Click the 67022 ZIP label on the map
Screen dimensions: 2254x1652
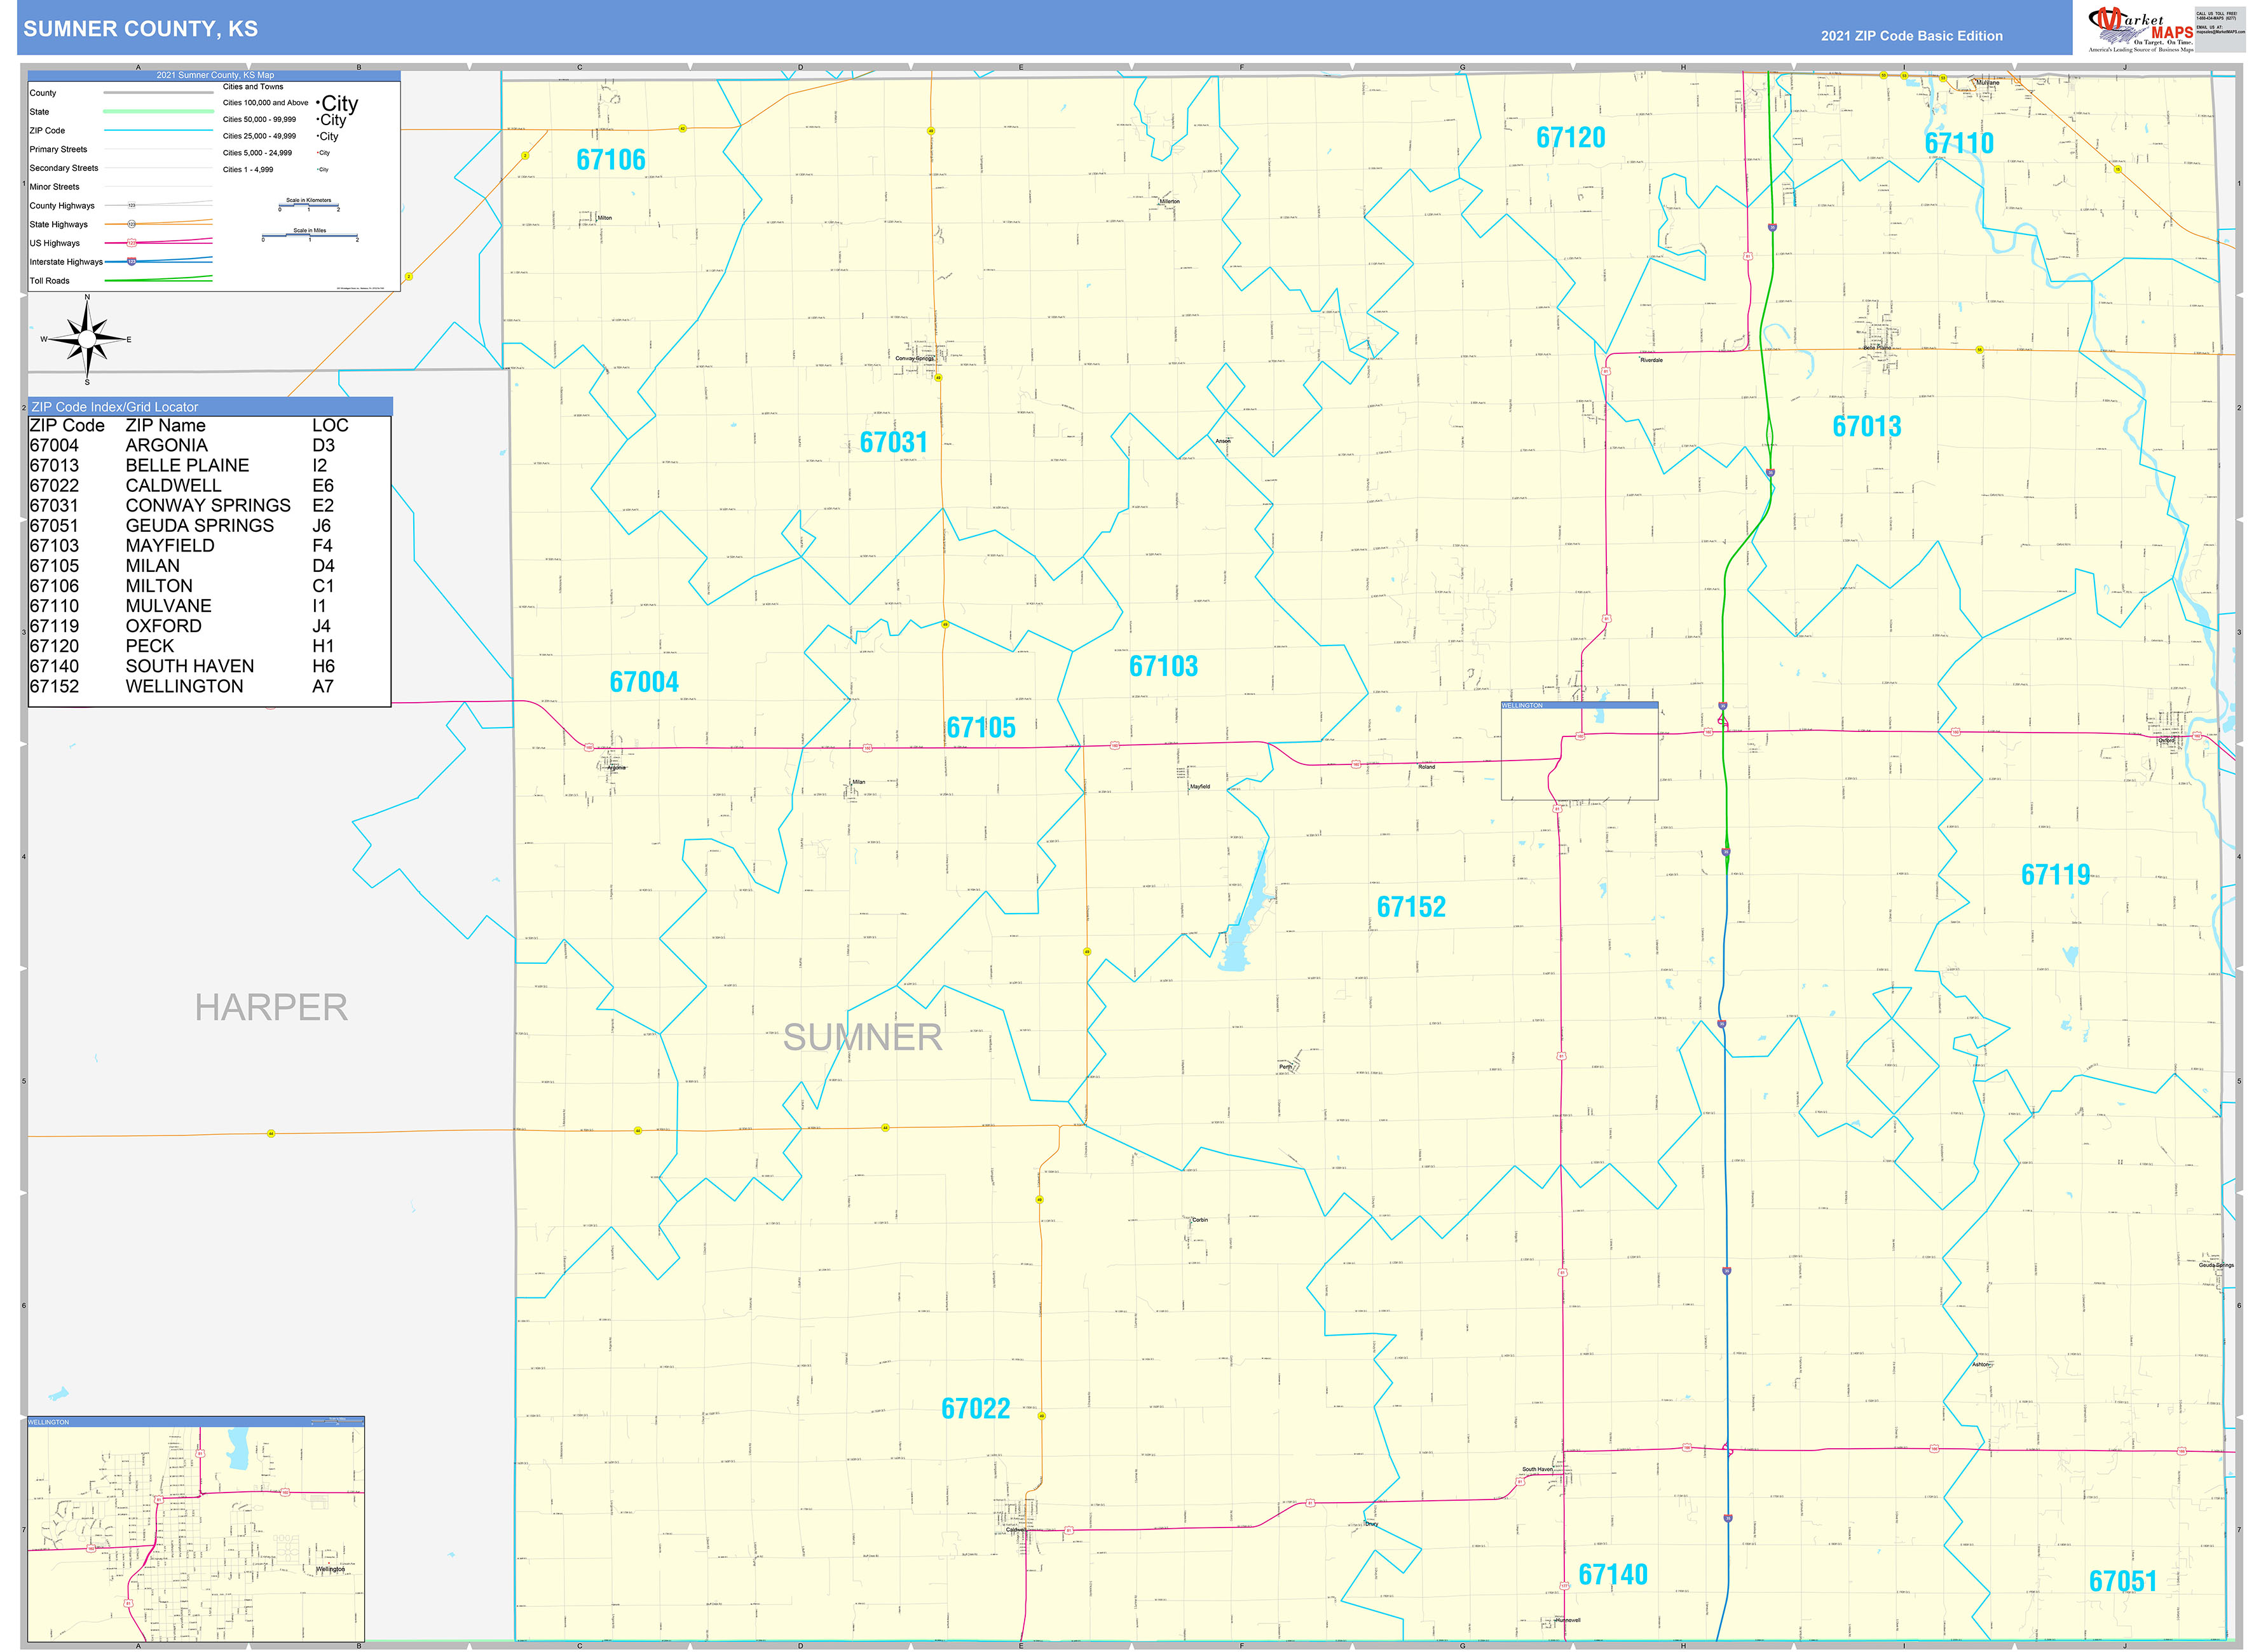(976, 1408)
